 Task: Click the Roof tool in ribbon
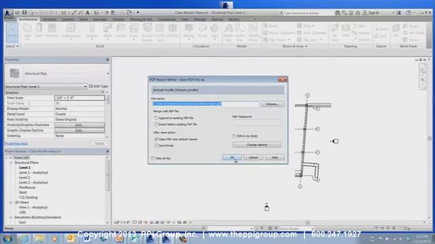click(x=107, y=31)
